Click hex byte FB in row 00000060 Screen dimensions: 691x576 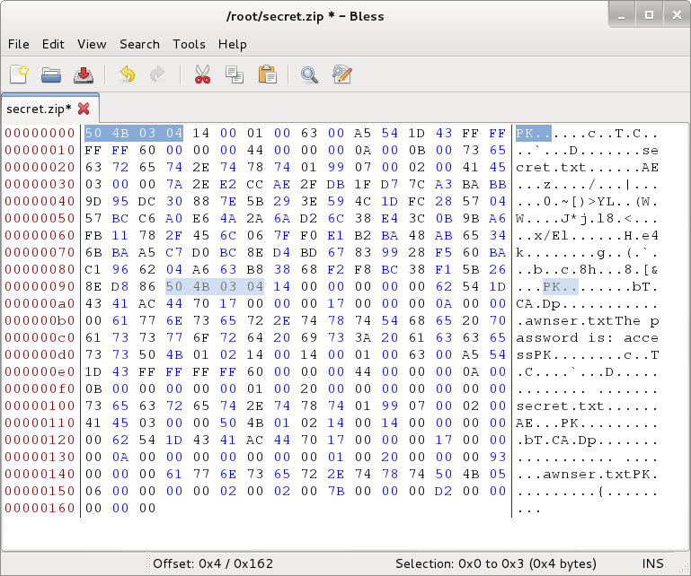pyautogui.click(x=93, y=235)
